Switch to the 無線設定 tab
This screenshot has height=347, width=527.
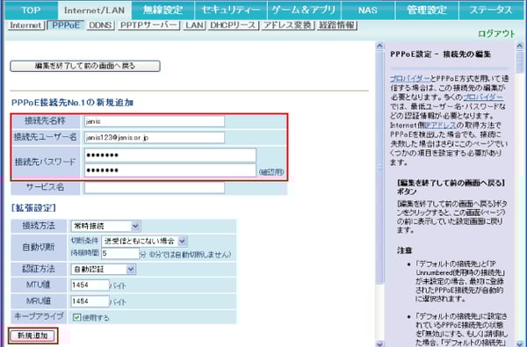click(x=163, y=10)
